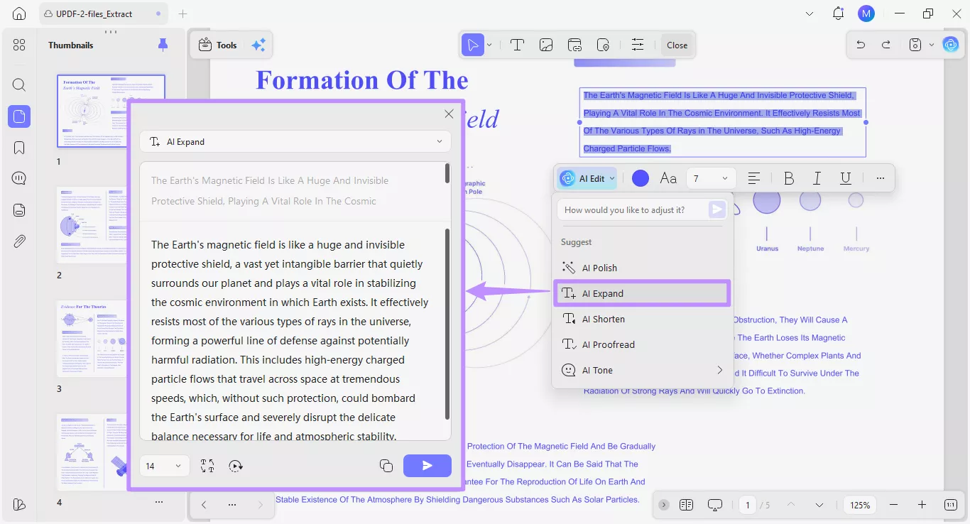Open the zoom level 125% dropdown

861,505
